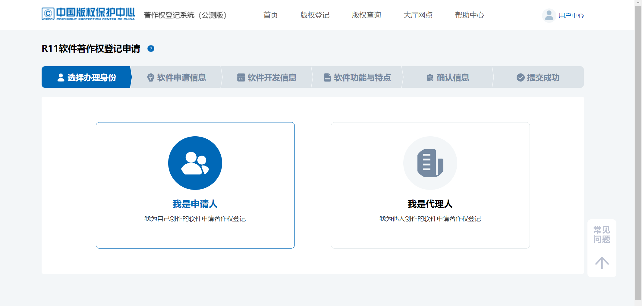Image resolution: width=642 pixels, height=306 pixels.
Task: Click the user avatar icon
Action: pos(549,15)
